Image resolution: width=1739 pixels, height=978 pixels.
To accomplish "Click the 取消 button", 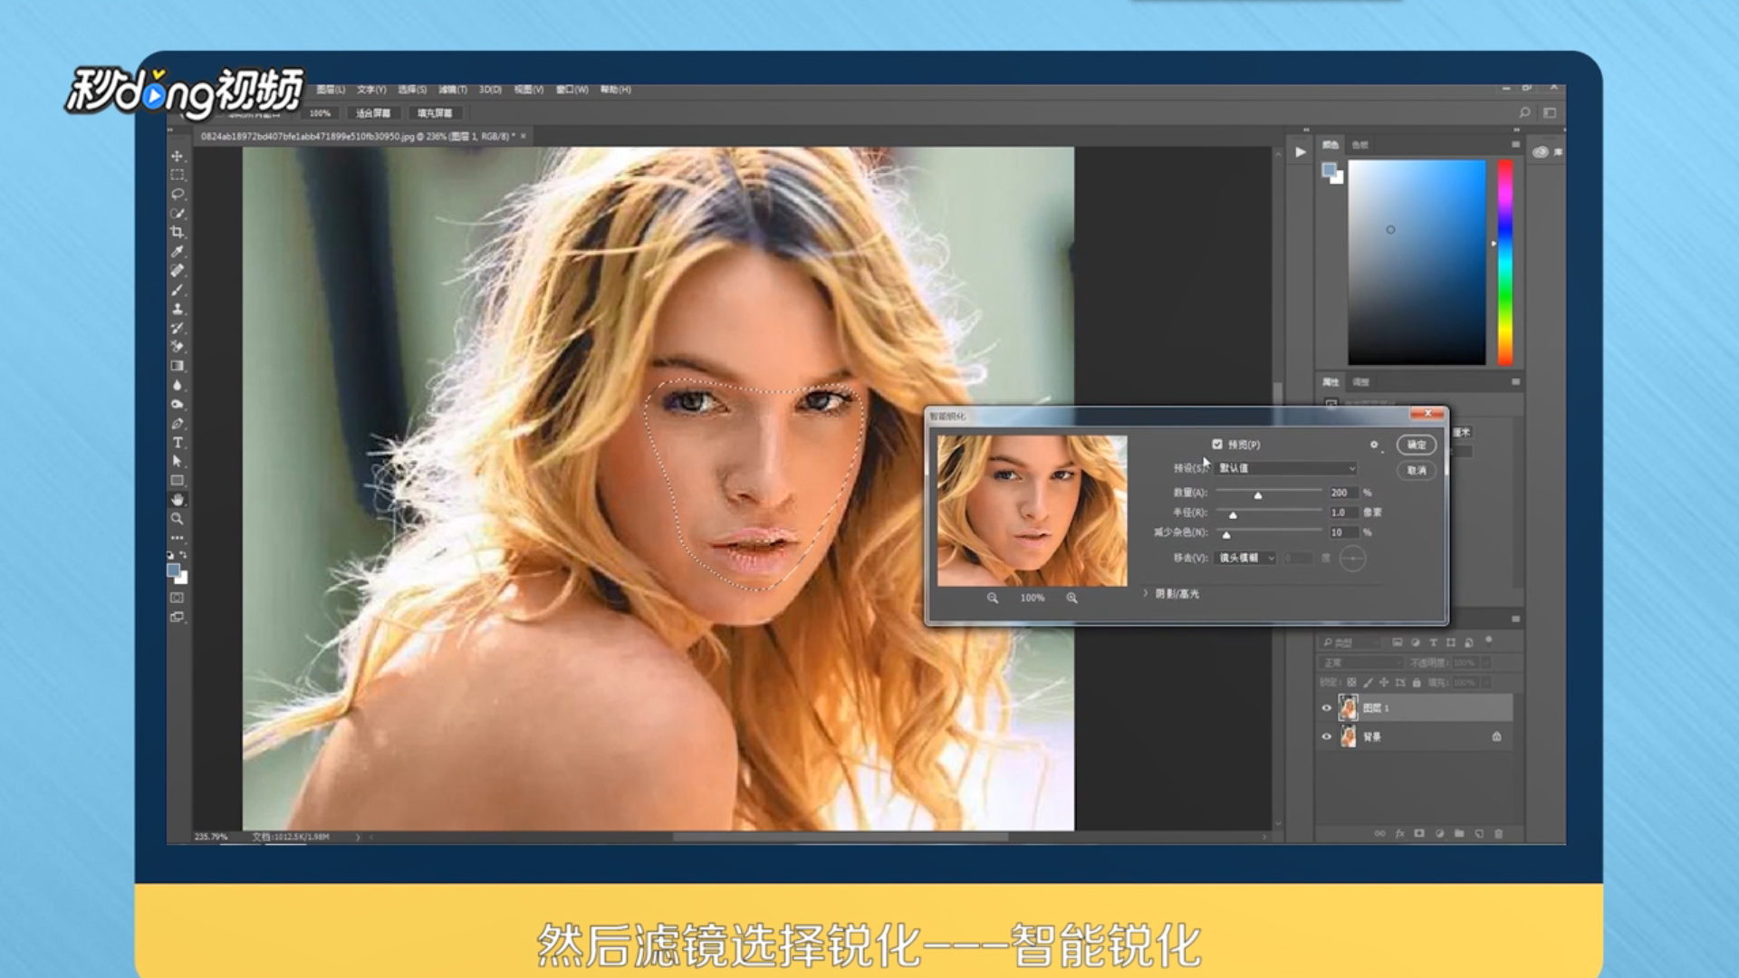I will point(1416,470).
